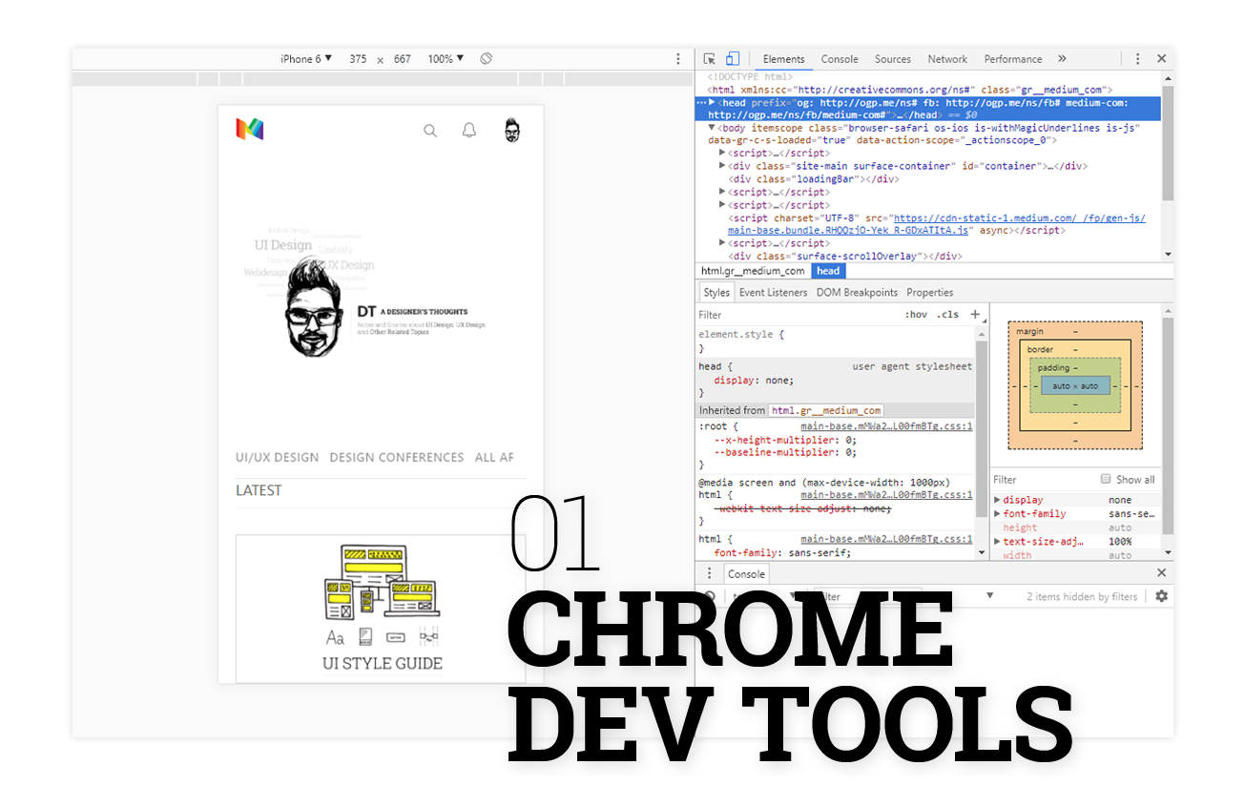1245x786 pixels.
Task: Open the main-base.bundle script URL link
Action: (937, 224)
